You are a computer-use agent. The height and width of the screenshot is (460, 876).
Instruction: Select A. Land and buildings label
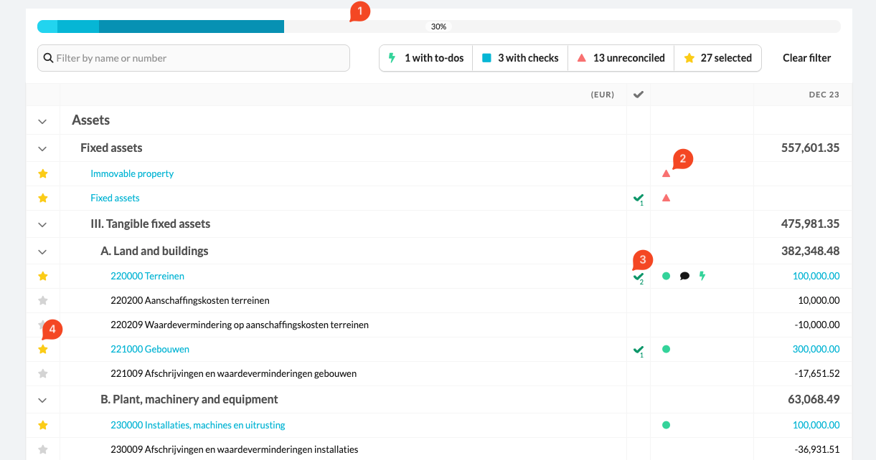pyautogui.click(x=154, y=251)
